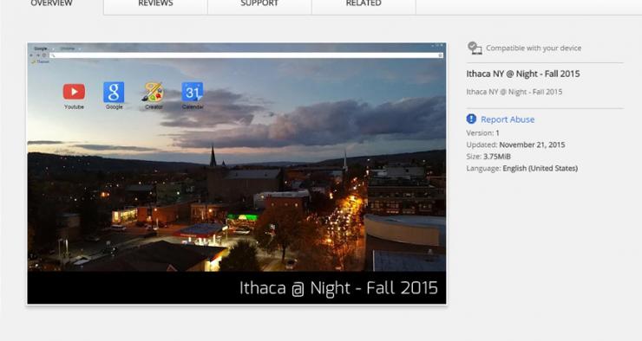
Task: Click the blue Report Abuse exclamation icon
Action: (x=471, y=119)
